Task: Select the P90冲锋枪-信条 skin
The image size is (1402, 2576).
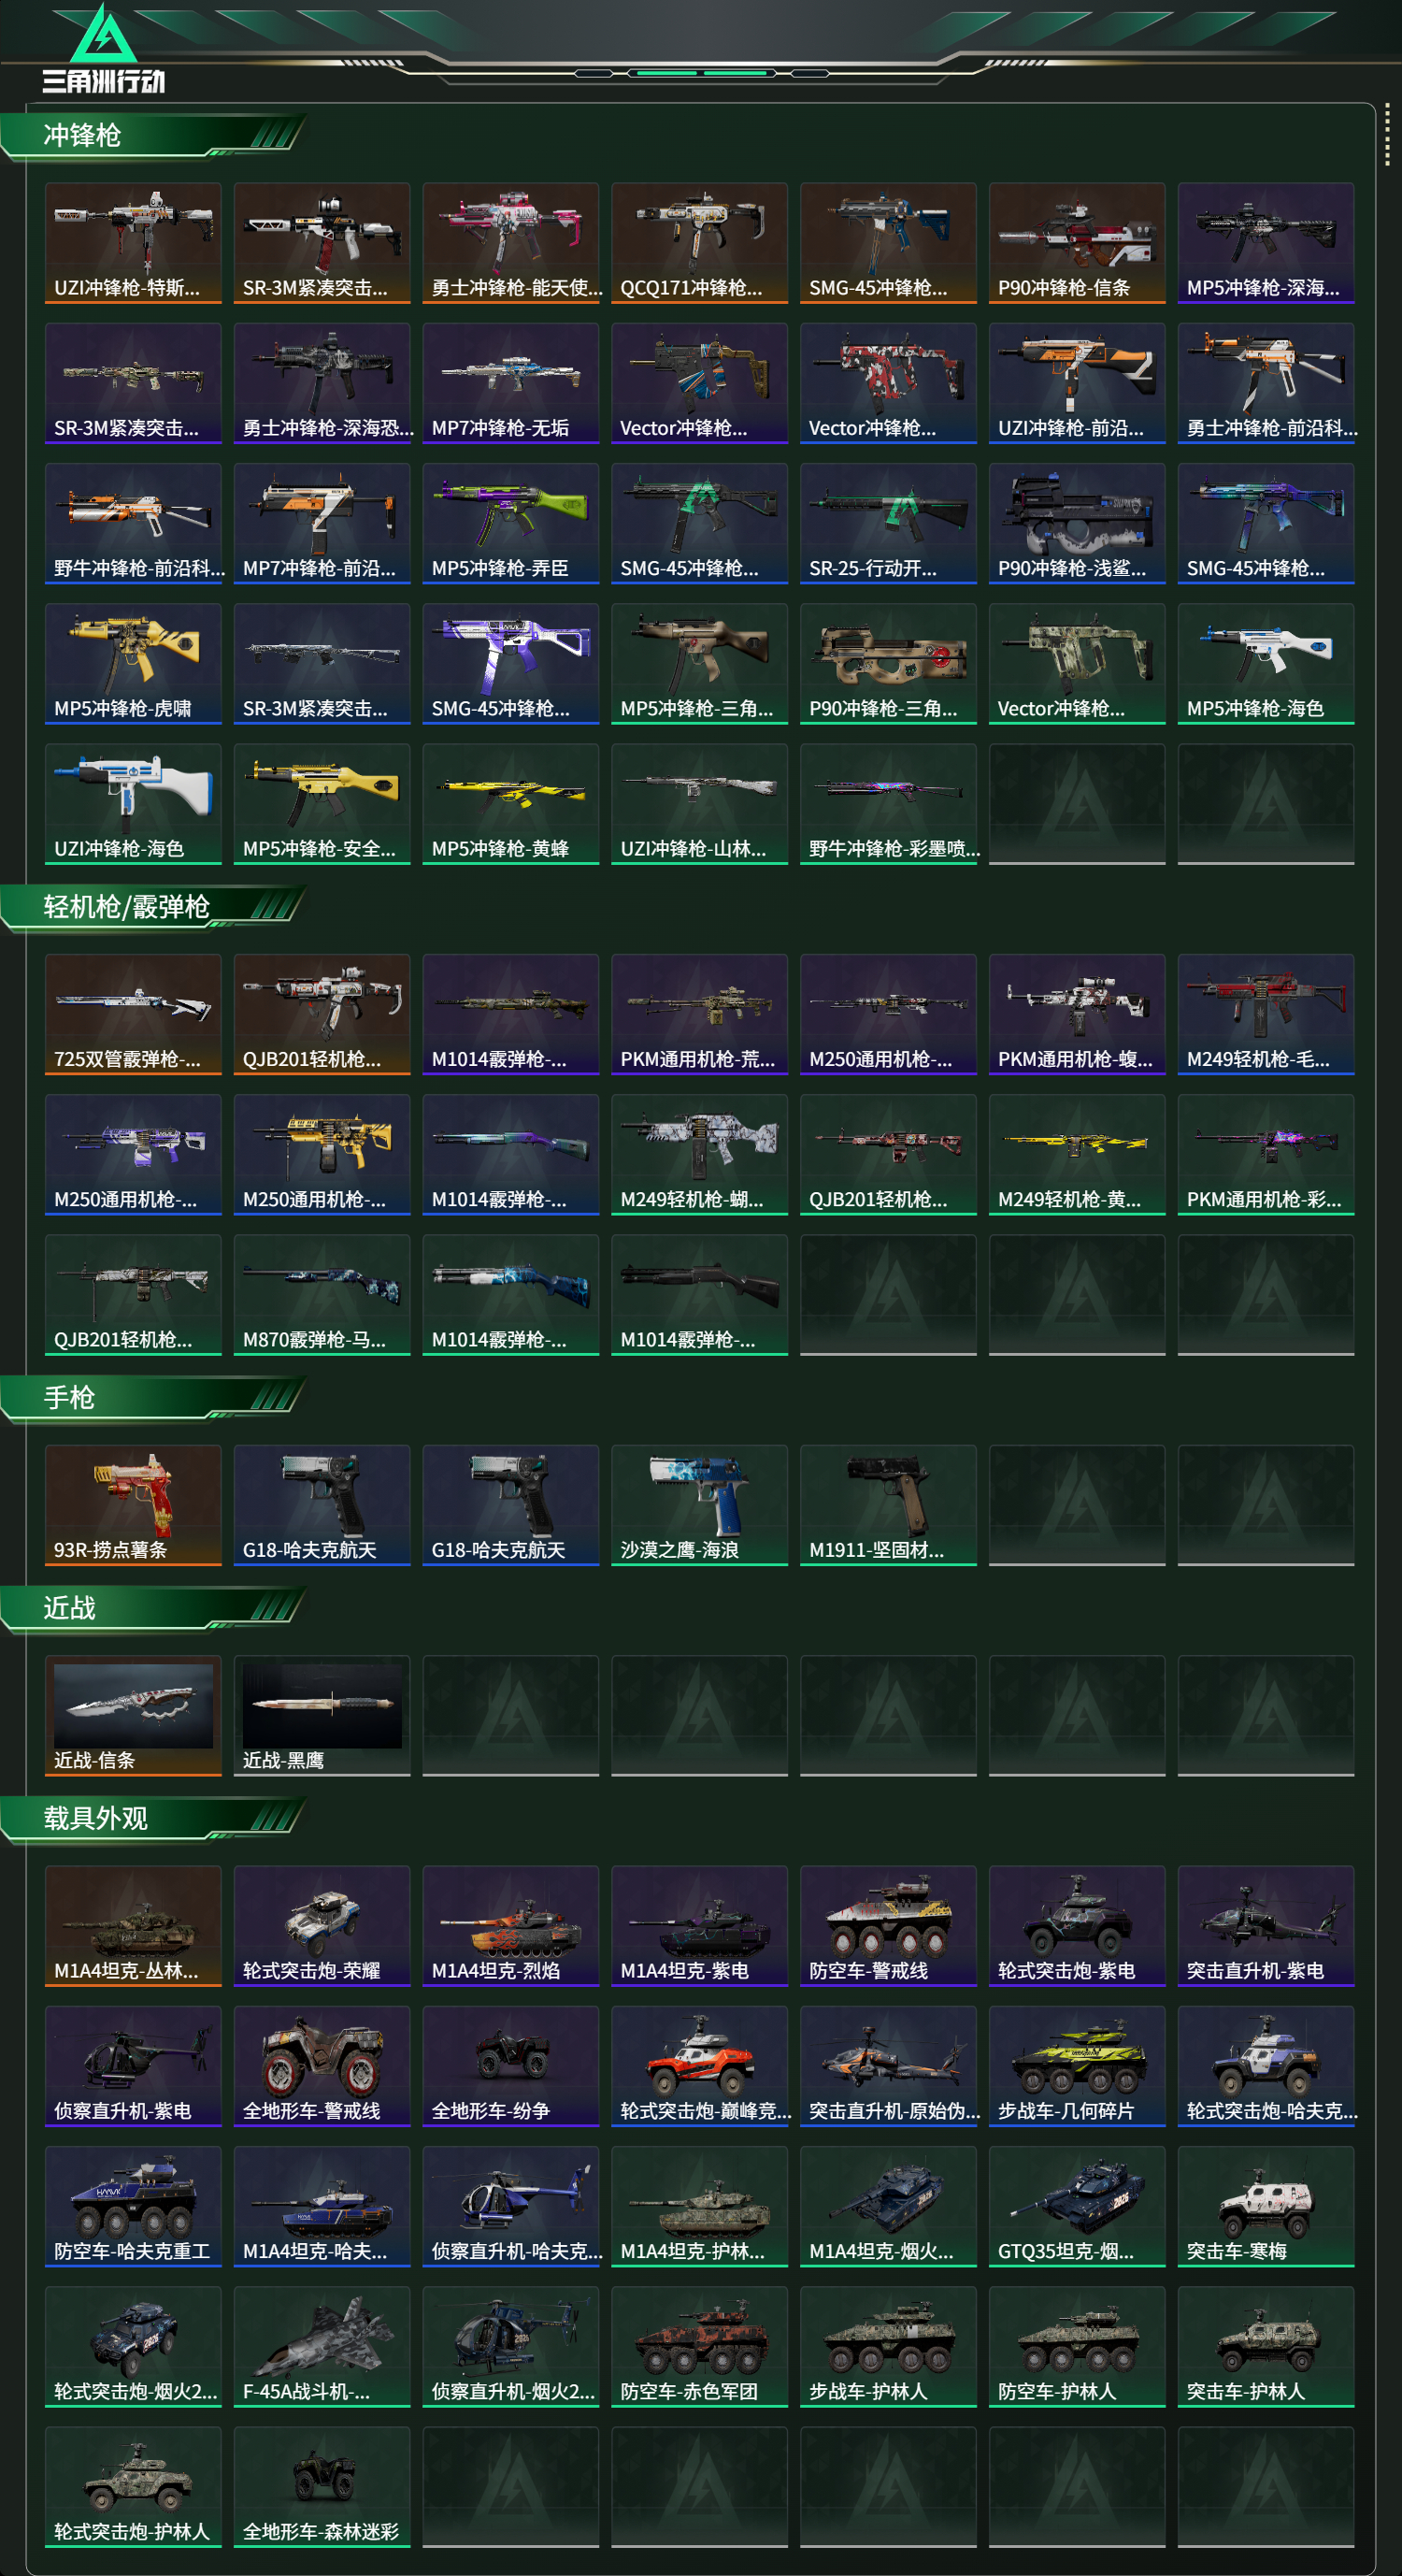Action: coord(1076,243)
